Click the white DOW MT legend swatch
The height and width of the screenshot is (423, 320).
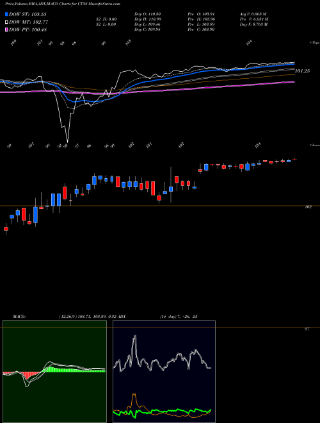pos(6,22)
